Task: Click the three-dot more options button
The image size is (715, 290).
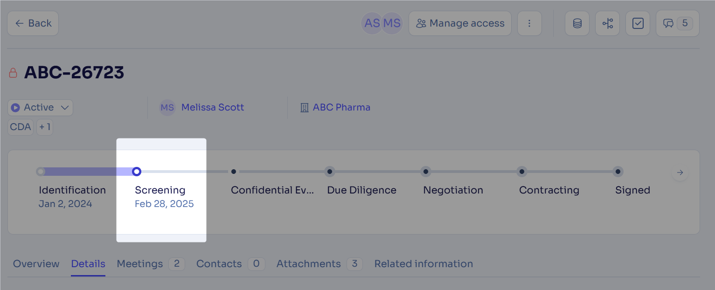Action: [x=529, y=23]
